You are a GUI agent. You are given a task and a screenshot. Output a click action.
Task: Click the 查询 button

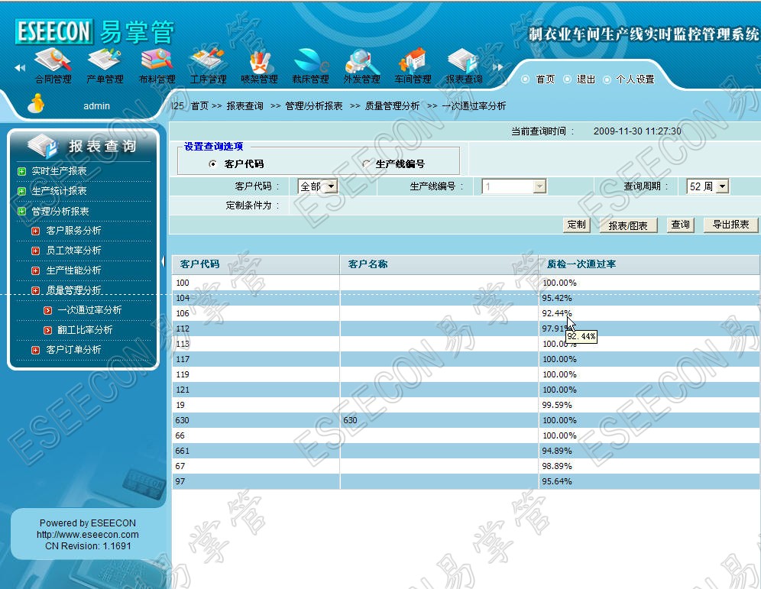pyautogui.click(x=680, y=225)
